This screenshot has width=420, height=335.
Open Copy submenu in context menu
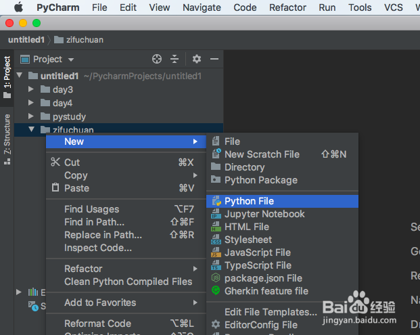coord(126,175)
